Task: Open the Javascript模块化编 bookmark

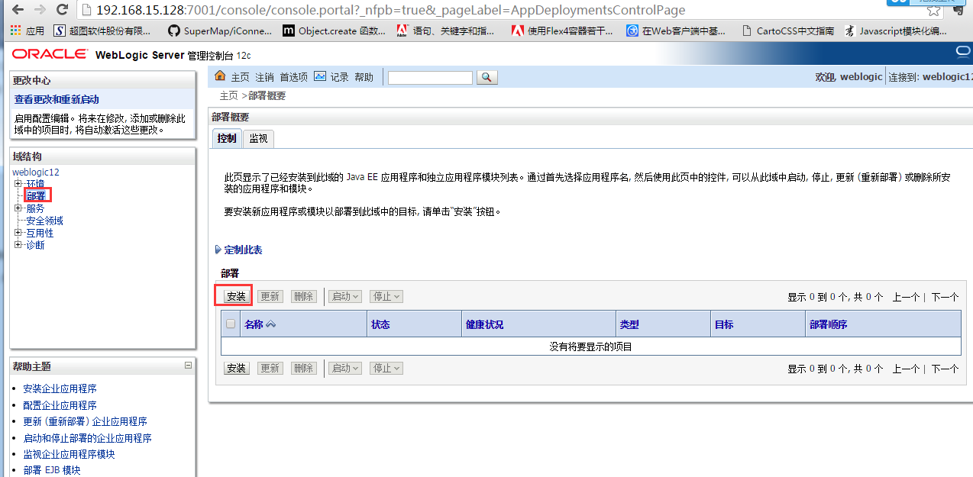Action: pos(897,31)
